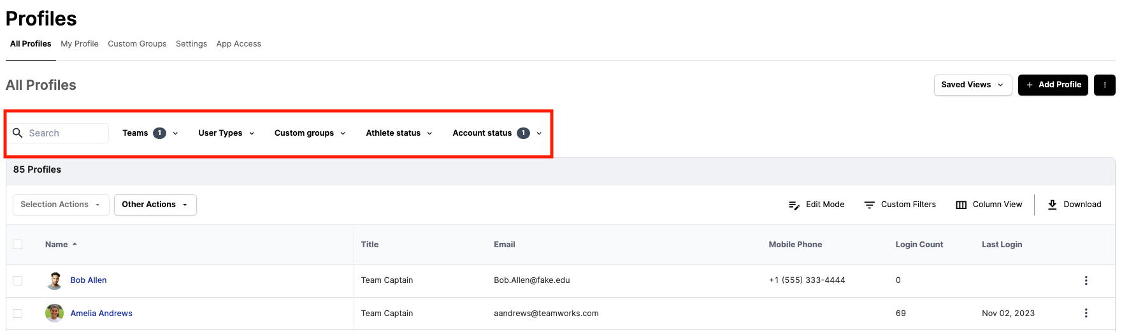
Task: Click the Login Count column header
Action: point(919,245)
